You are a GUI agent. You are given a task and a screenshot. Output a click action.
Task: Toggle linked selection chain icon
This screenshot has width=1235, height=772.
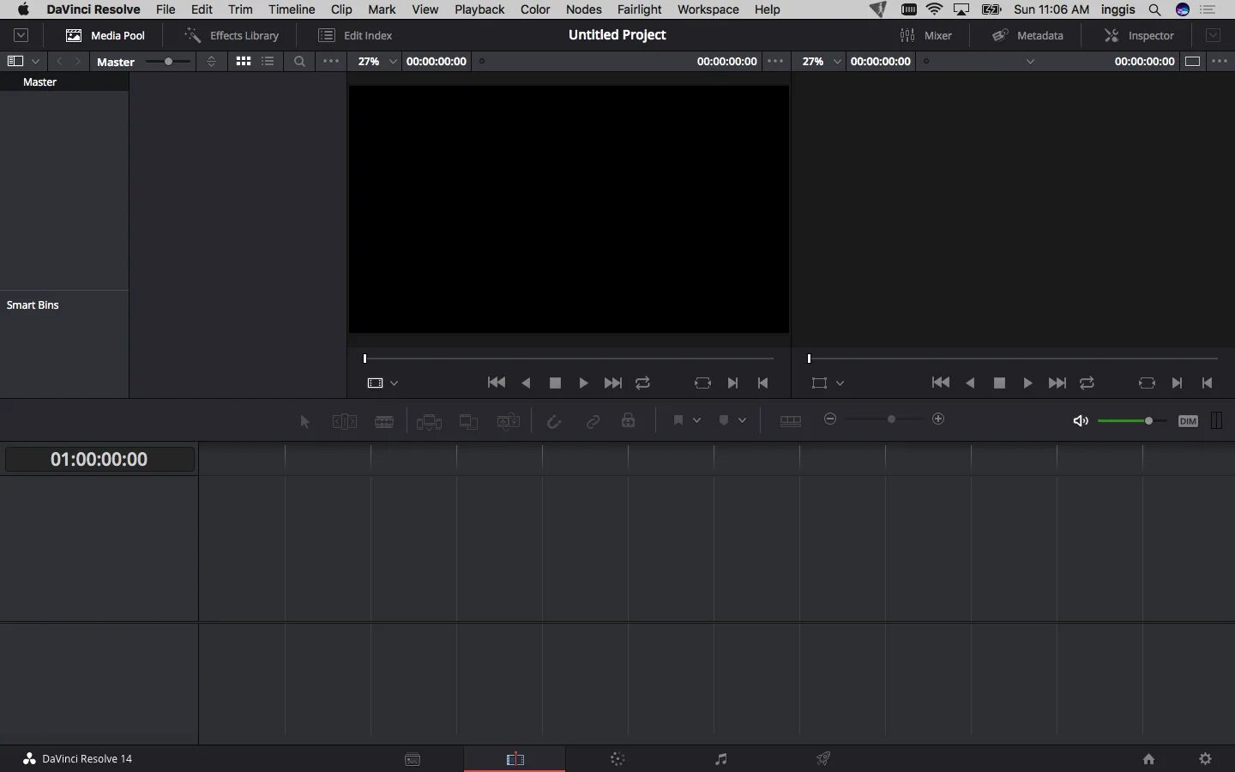593,420
